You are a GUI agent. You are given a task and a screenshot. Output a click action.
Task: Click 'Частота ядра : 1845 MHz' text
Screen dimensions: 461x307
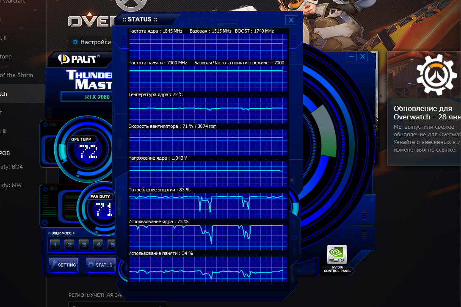pyautogui.click(x=155, y=31)
